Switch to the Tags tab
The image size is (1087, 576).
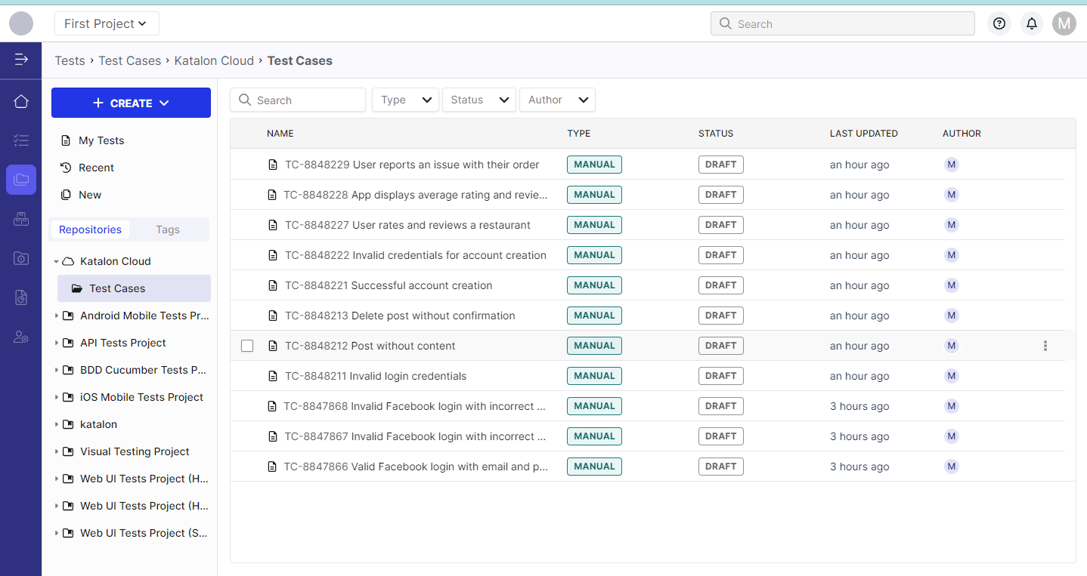pos(168,229)
